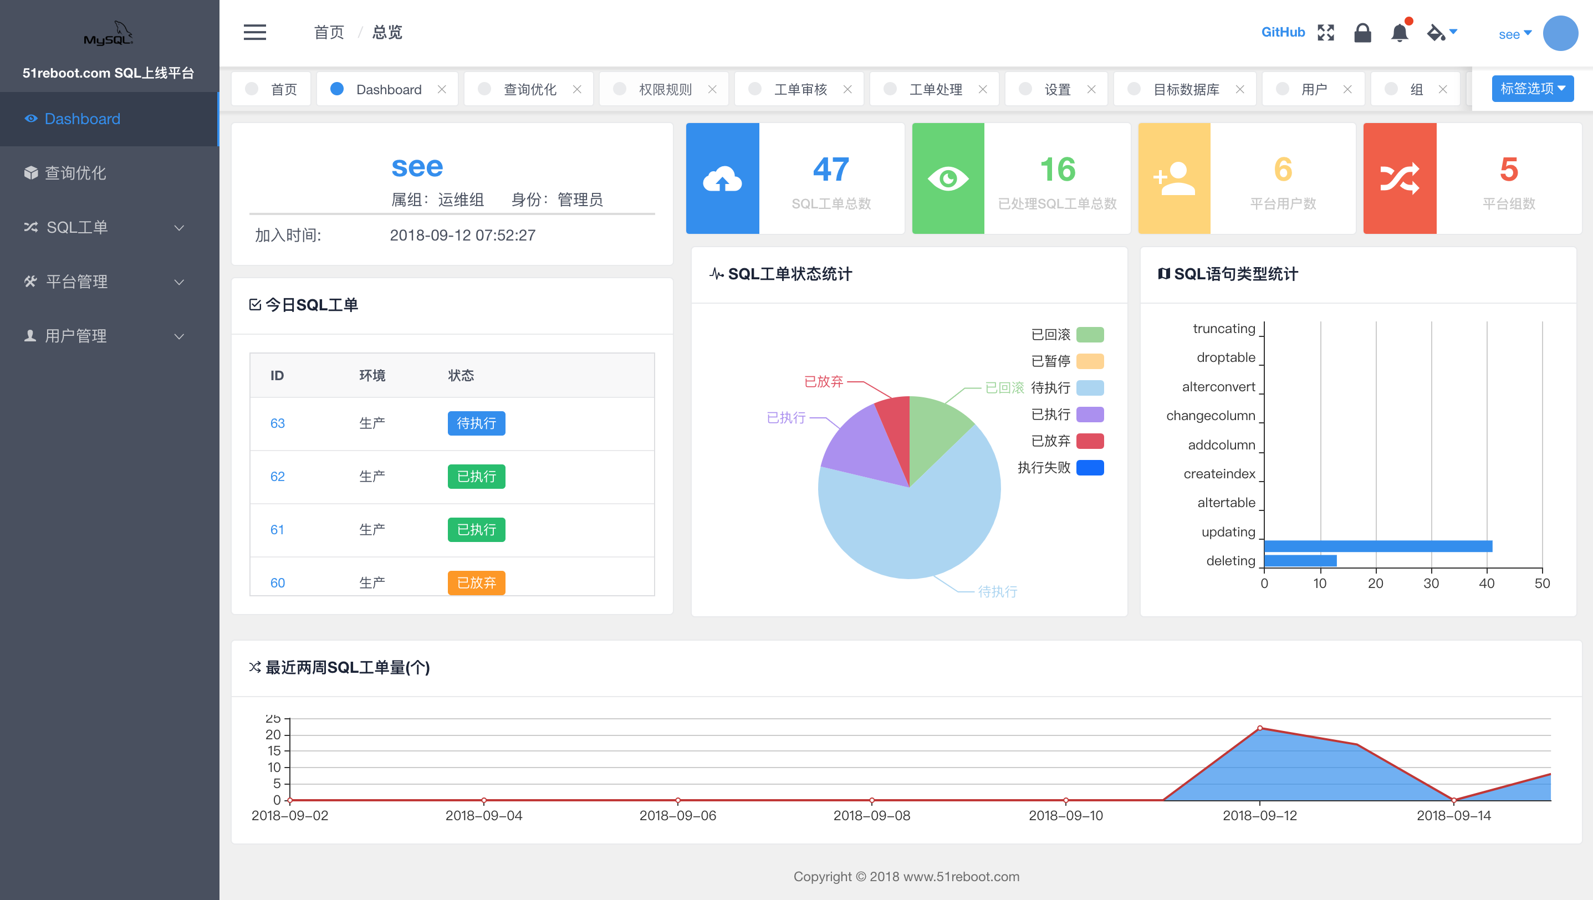Click the MySQL logo in sidebar
The image size is (1593, 900).
click(x=109, y=33)
